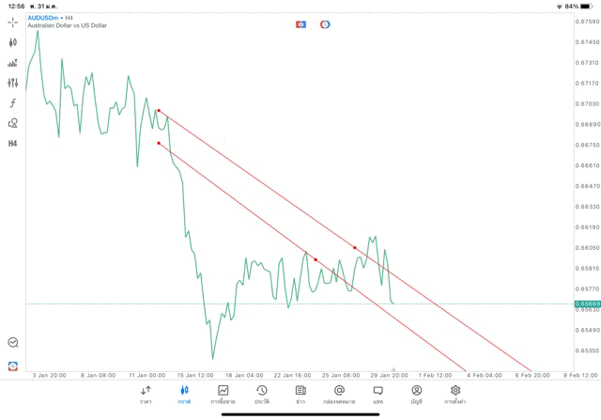Select the crosshair cursor tool
601x420 pixels.
13,22
